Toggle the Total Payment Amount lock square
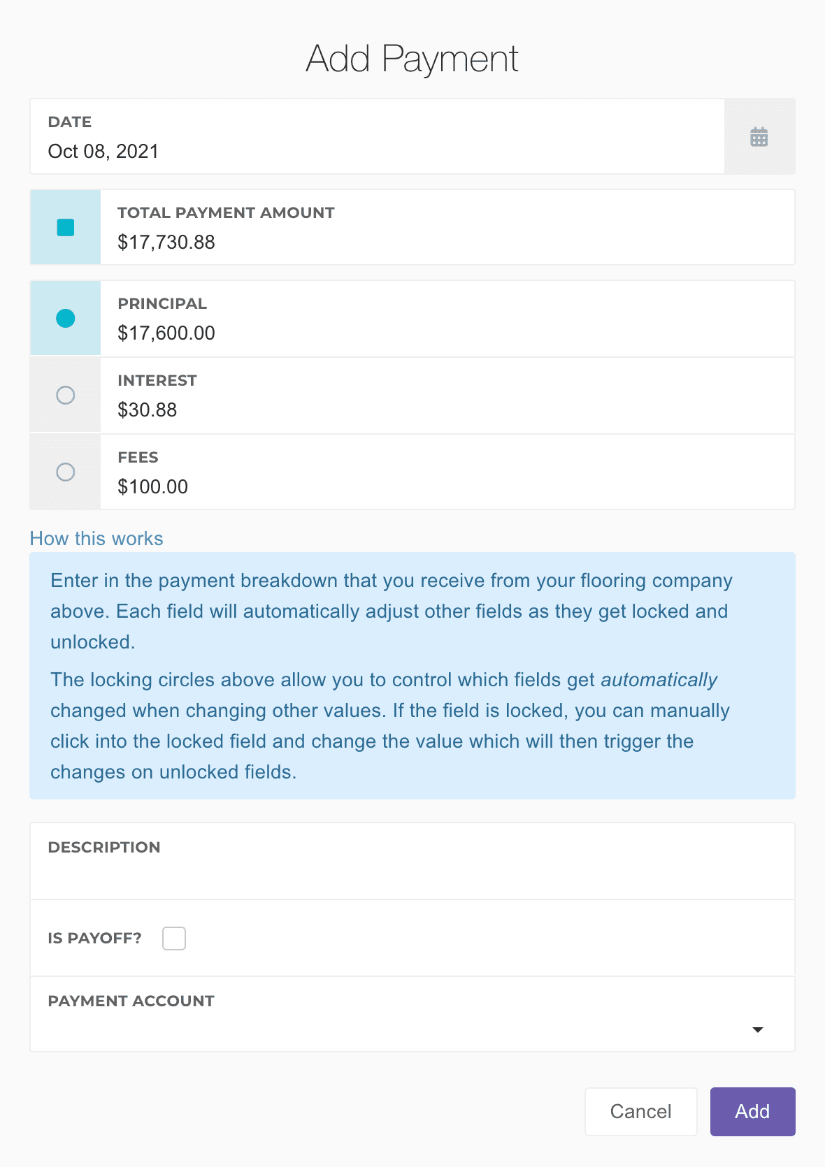Image resolution: width=825 pixels, height=1167 pixels. (66, 228)
